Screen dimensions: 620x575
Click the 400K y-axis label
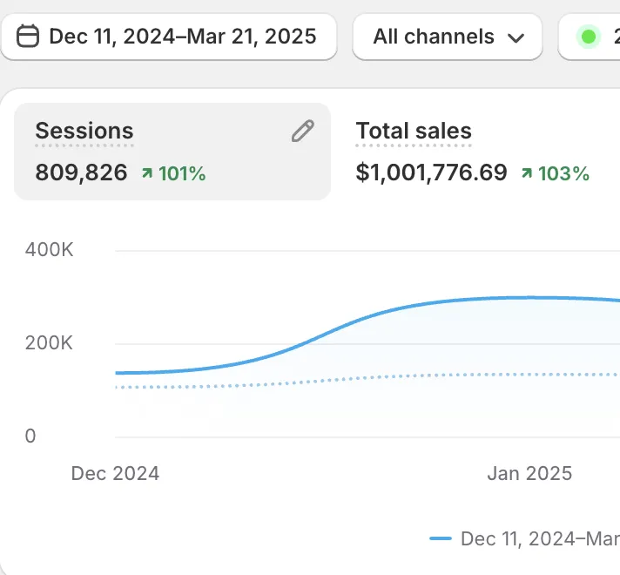pyautogui.click(x=49, y=250)
